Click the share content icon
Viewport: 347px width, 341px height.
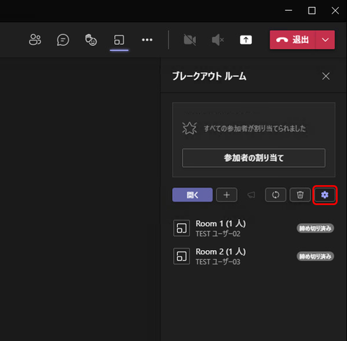246,40
